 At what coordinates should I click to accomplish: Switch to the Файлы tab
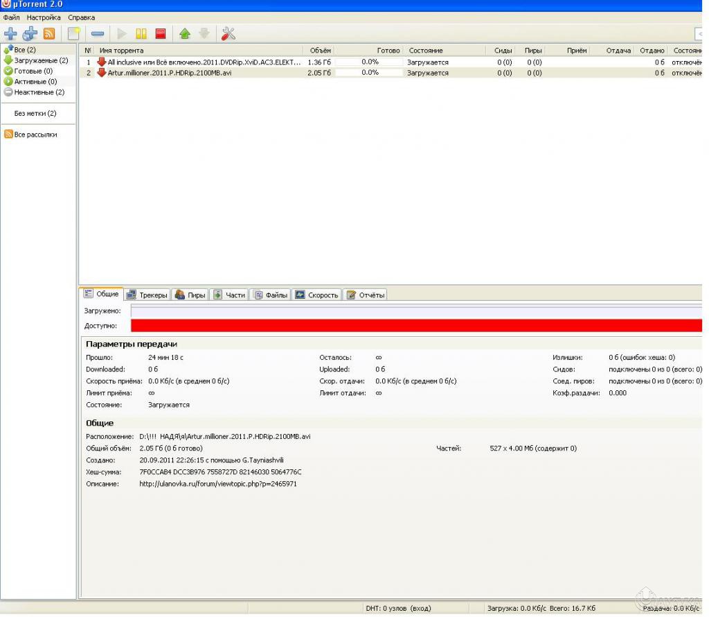point(270,295)
